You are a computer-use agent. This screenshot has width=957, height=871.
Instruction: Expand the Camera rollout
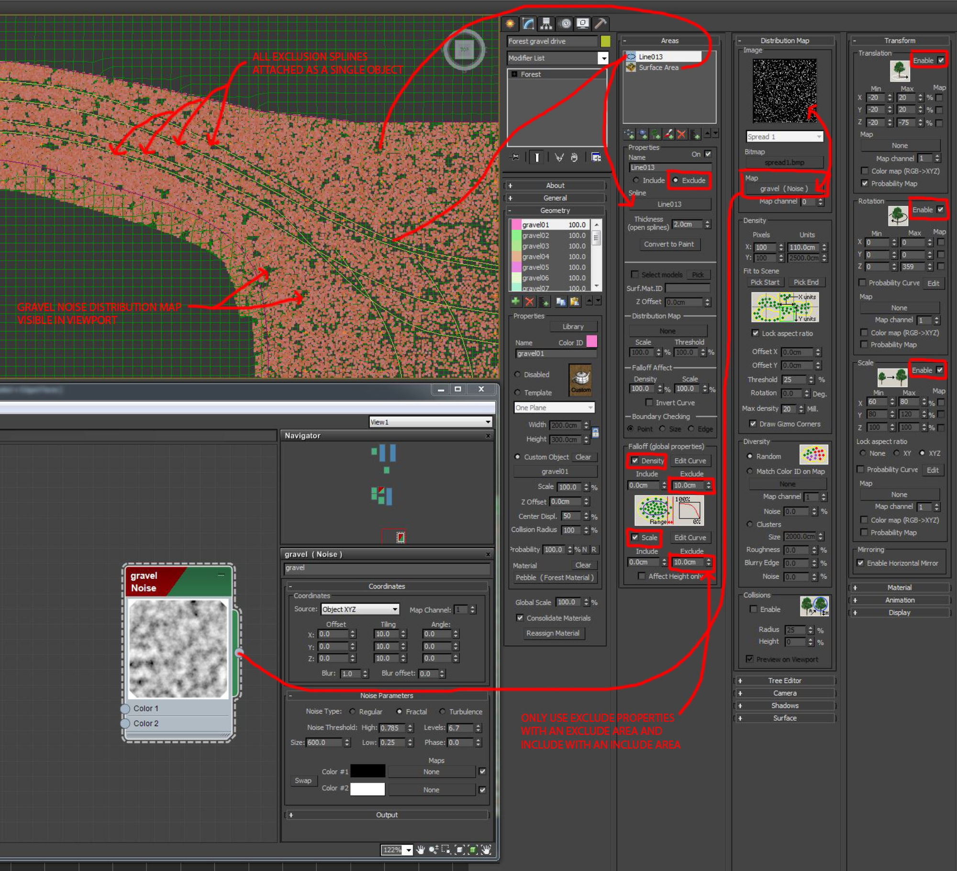785,693
